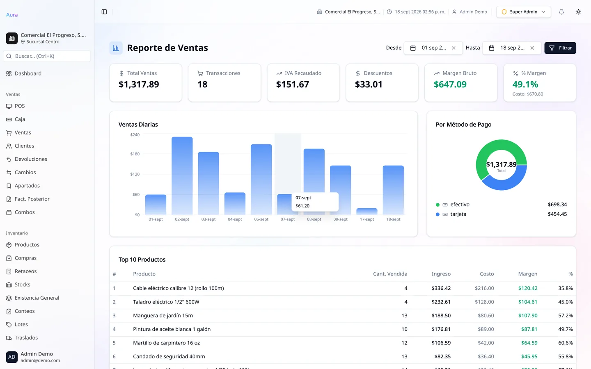Clear the Hasta date with X
This screenshot has height=369, width=591.
[532, 48]
